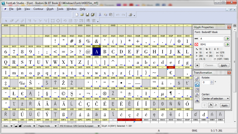The width and height of the screenshot is (238, 134).
Task: Open the View menu
Action: tap(27, 9)
